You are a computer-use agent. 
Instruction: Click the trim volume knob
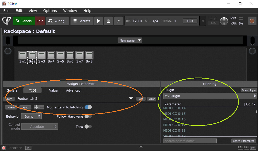224,21
